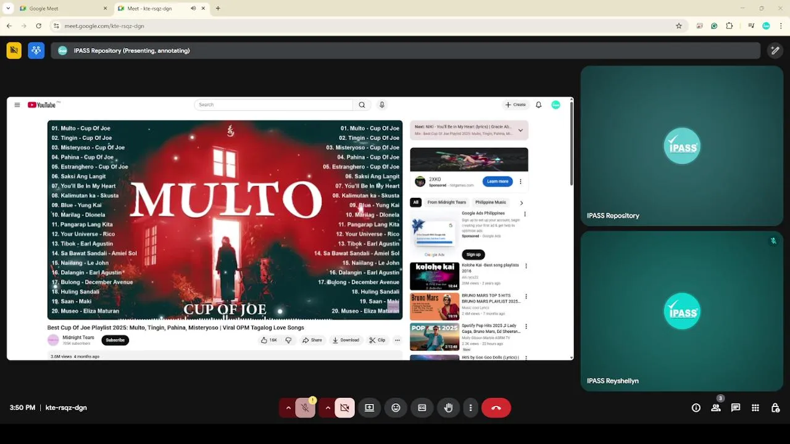Open more actions under video
The height and width of the screenshot is (444, 790).
click(x=397, y=340)
